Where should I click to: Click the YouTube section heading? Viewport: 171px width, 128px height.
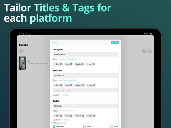(57, 70)
